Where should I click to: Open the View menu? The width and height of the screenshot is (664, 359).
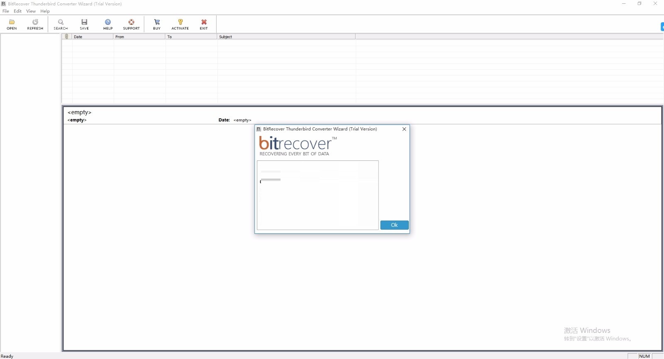[x=31, y=11]
